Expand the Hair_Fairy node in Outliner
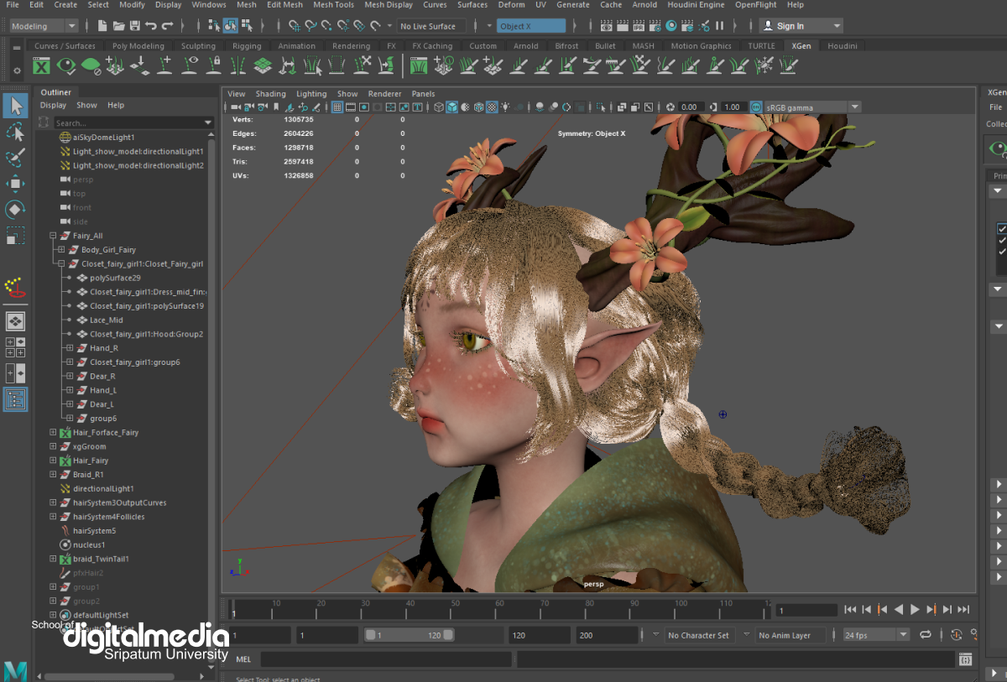Image resolution: width=1007 pixels, height=682 pixels. click(x=53, y=461)
